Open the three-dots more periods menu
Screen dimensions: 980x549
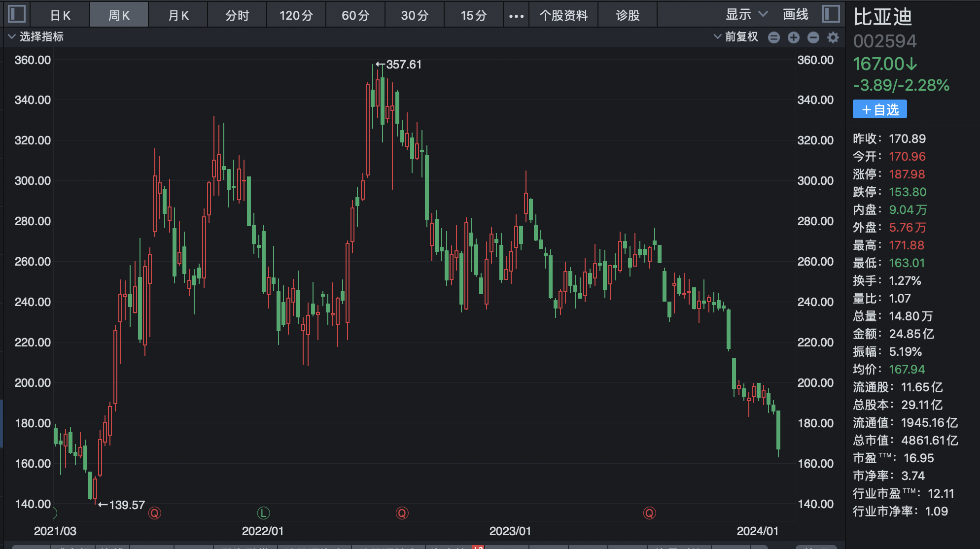(516, 16)
